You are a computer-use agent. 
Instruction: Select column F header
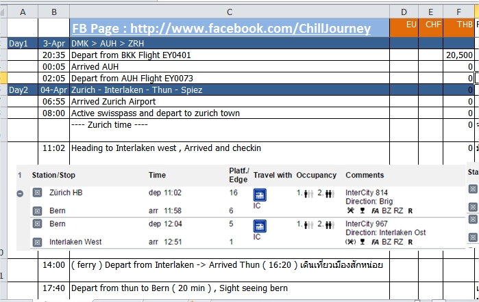pos(458,12)
